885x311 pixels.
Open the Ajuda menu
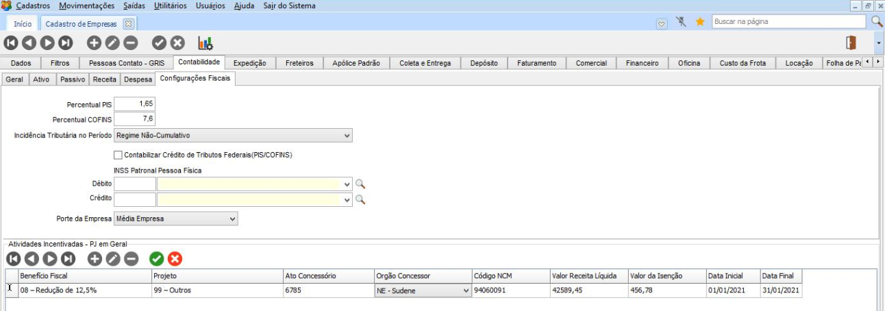[244, 5]
